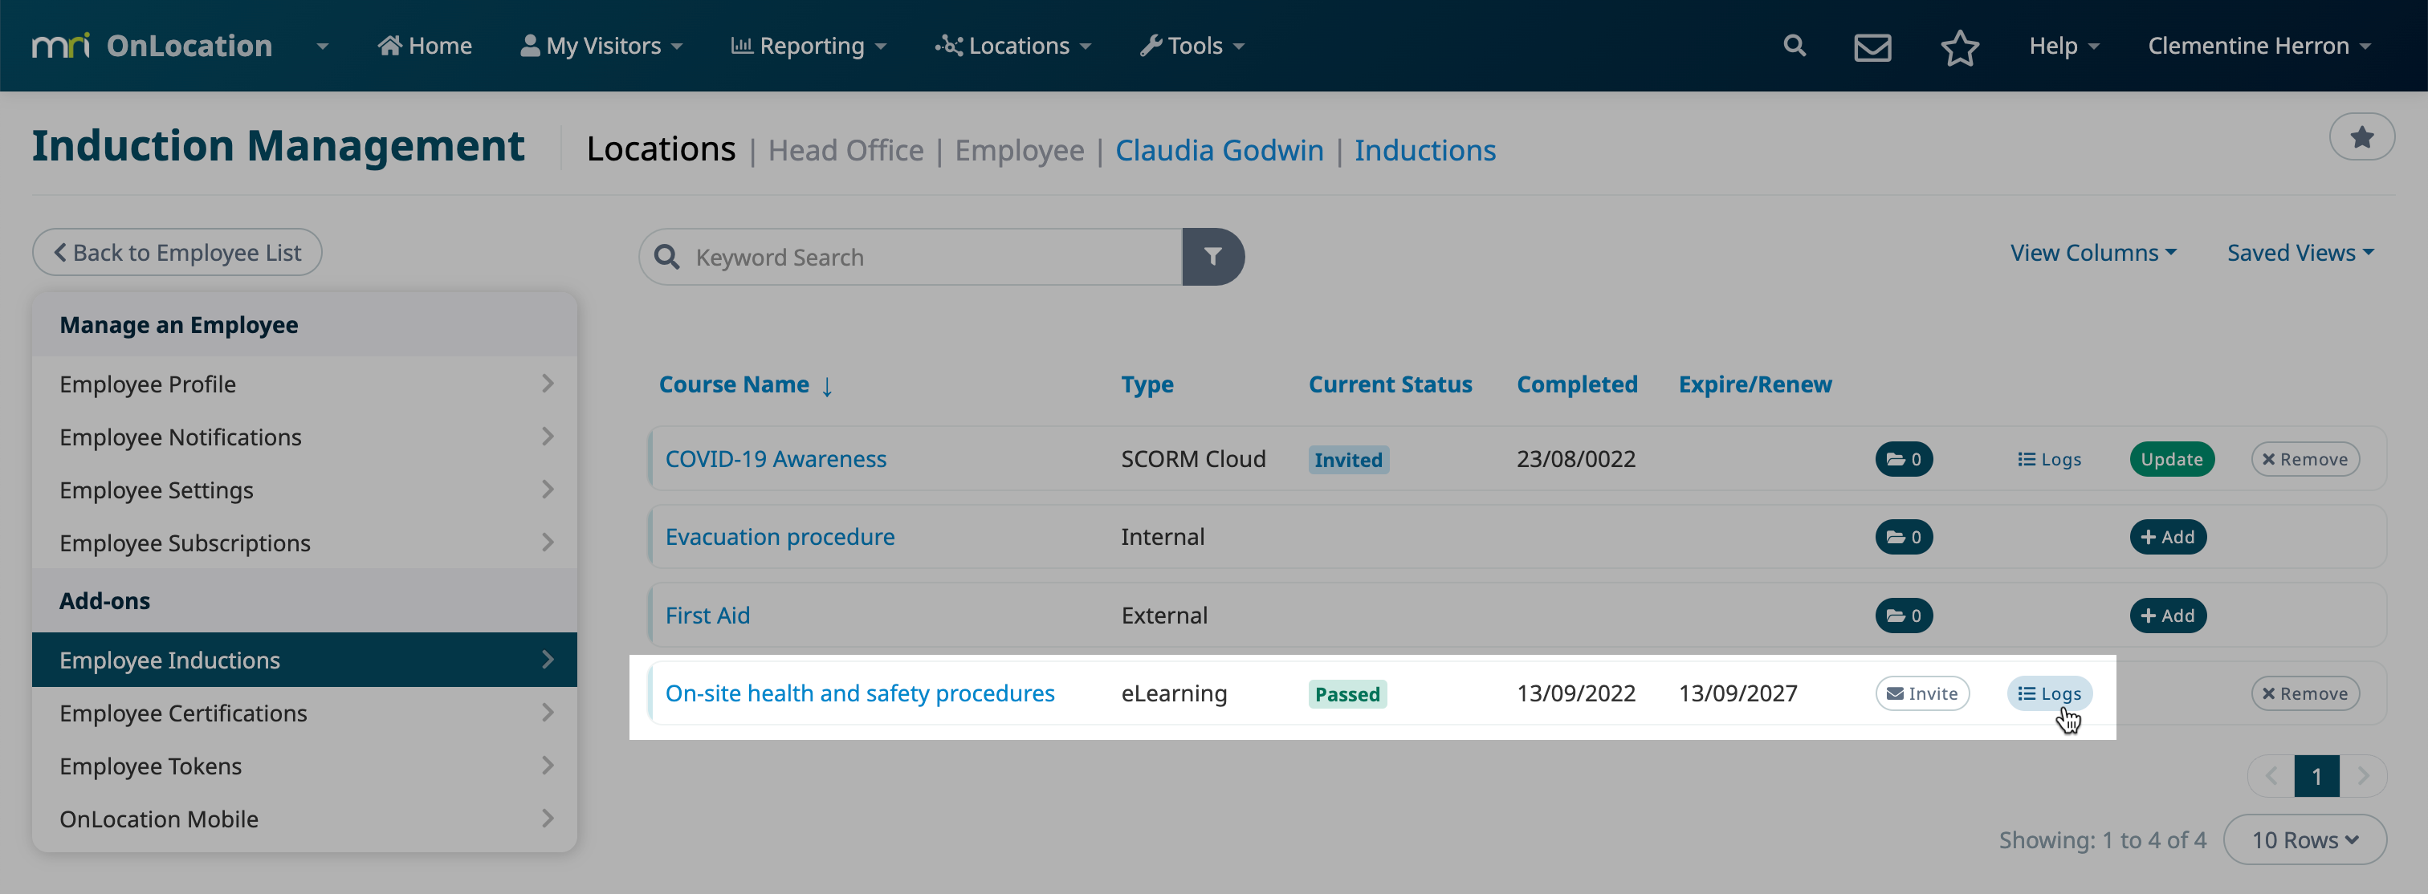Sort by Type column header

coord(1146,384)
